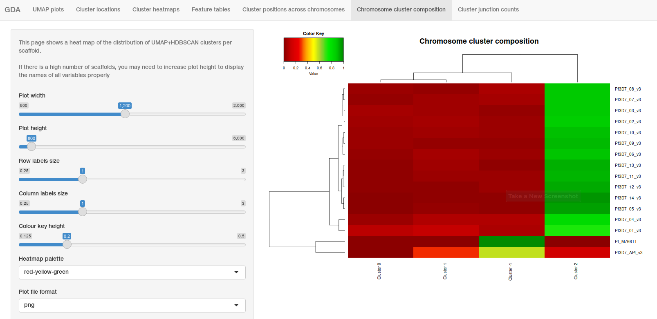
Task: Click the Pf3D7_07_v3 row label
Action: click(x=628, y=100)
